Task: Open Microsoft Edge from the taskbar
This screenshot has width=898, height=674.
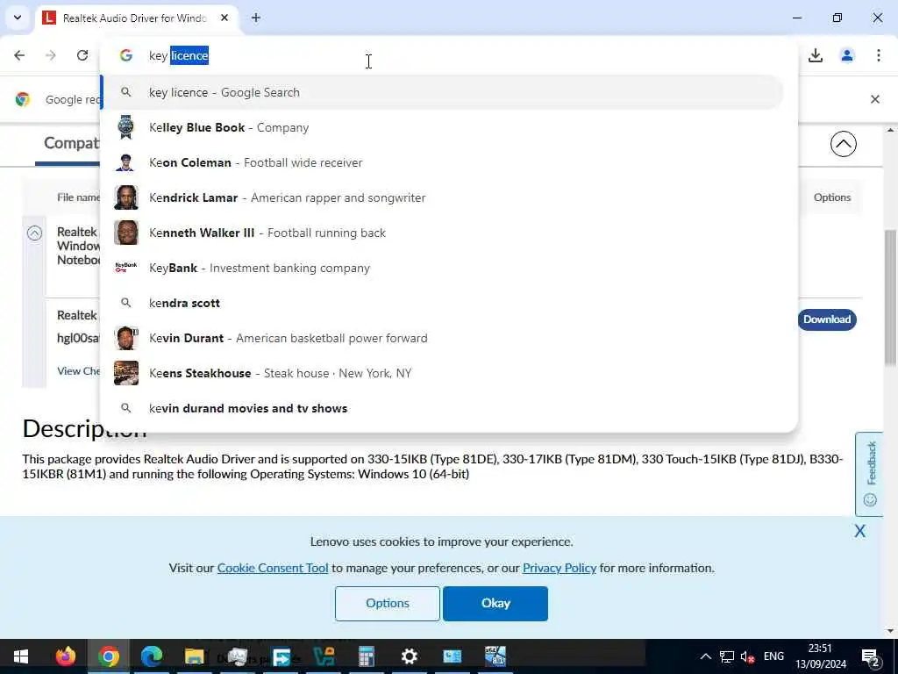Action: coord(152,656)
